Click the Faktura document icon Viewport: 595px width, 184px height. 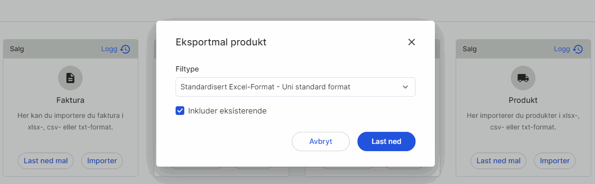point(71,78)
